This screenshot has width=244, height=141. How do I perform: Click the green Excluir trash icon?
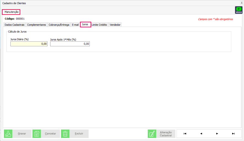pos(65,134)
